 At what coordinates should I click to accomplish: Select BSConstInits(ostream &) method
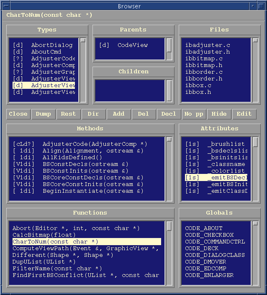pyautogui.click(x=87, y=171)
